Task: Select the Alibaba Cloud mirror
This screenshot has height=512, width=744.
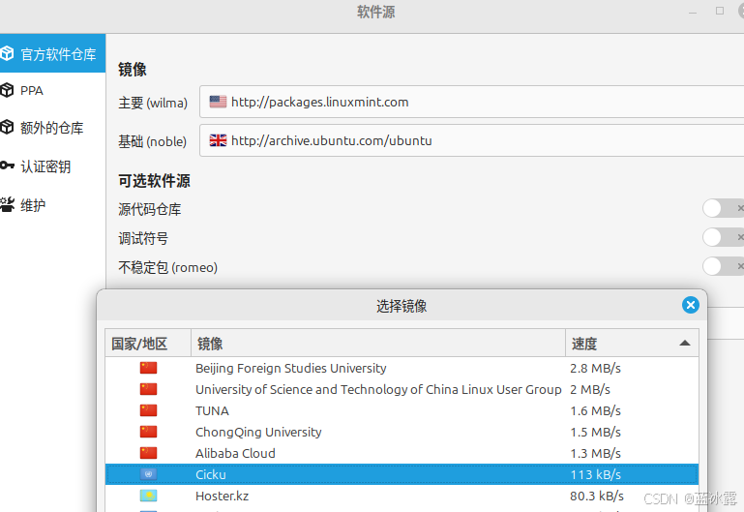Action: [402, 454]
